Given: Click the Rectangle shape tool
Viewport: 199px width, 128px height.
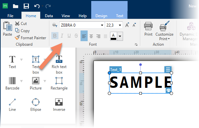Looking at the screenshot, I should [59, 83].
